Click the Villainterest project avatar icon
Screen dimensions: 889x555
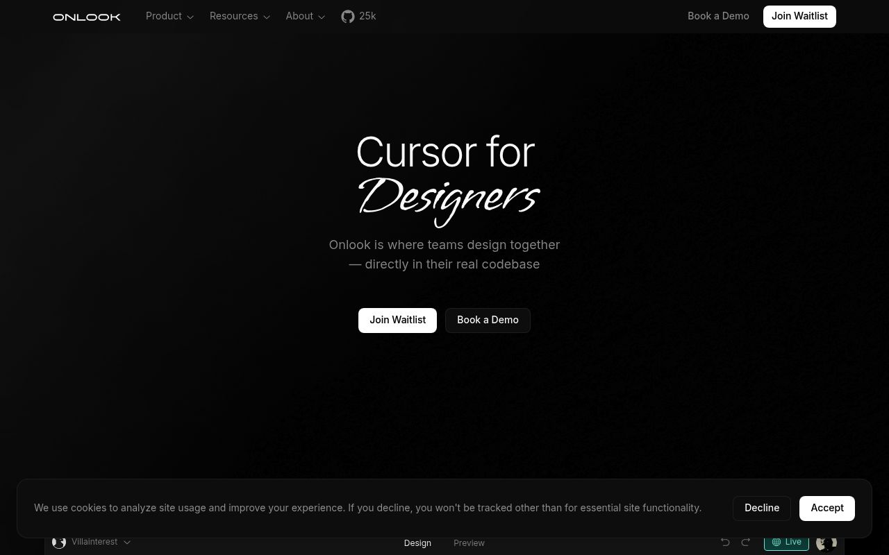pos(59,542)
